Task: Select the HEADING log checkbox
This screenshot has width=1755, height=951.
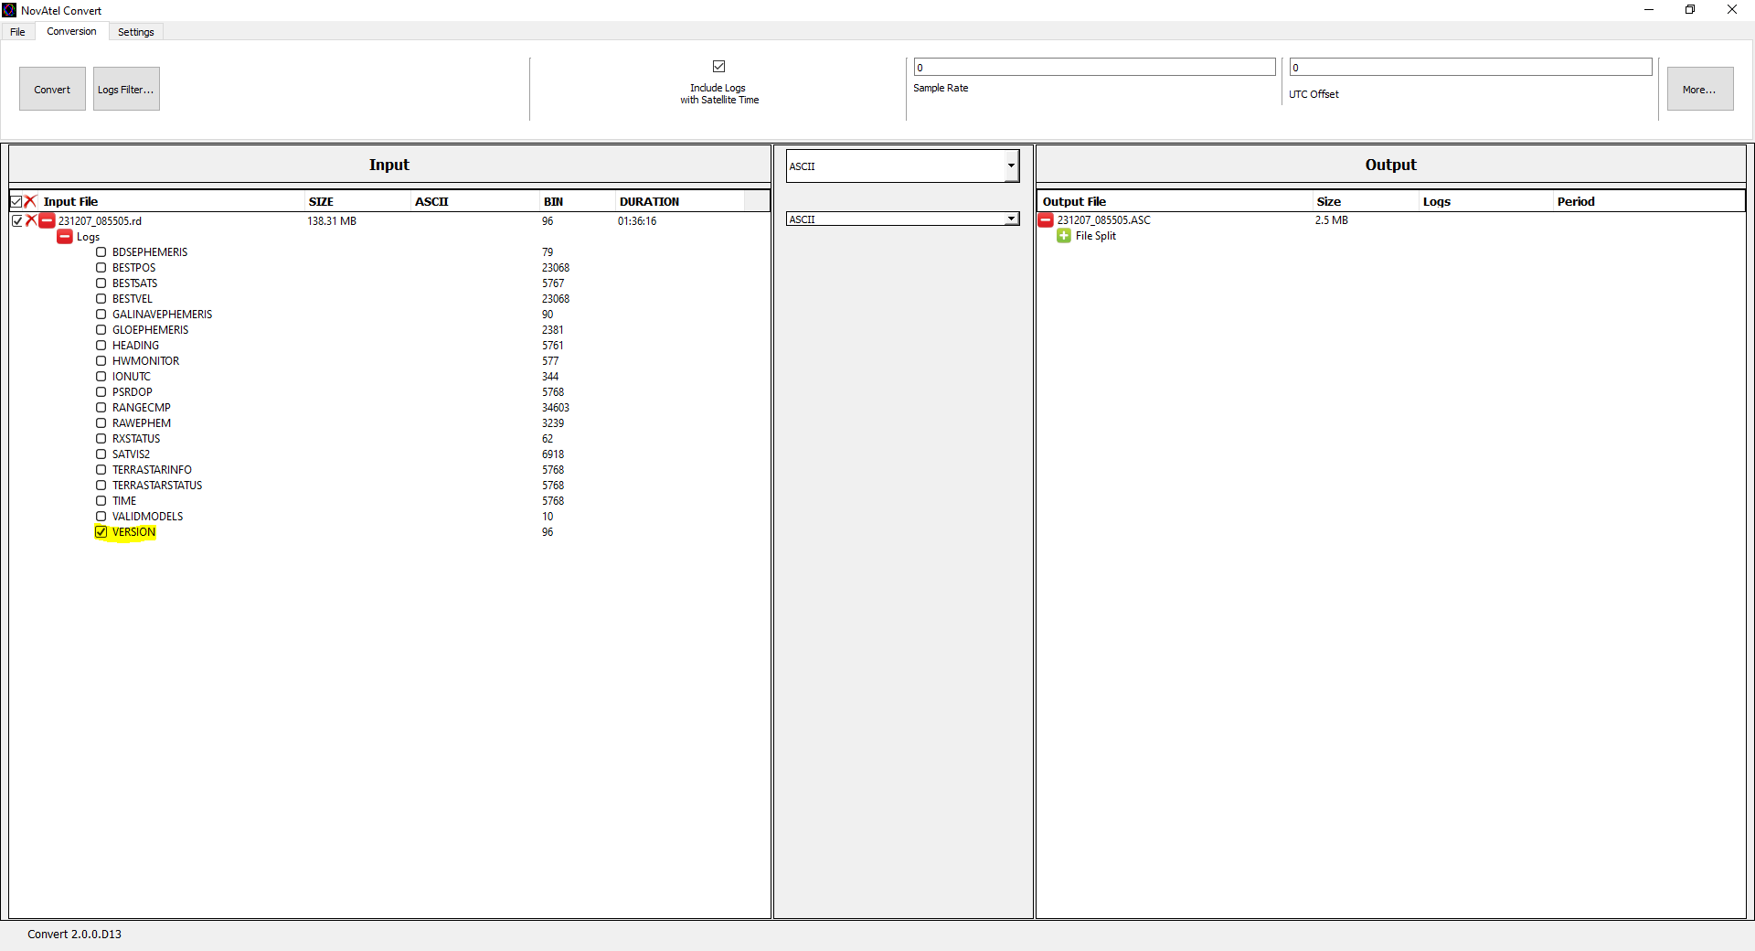Action: (101, 346)
